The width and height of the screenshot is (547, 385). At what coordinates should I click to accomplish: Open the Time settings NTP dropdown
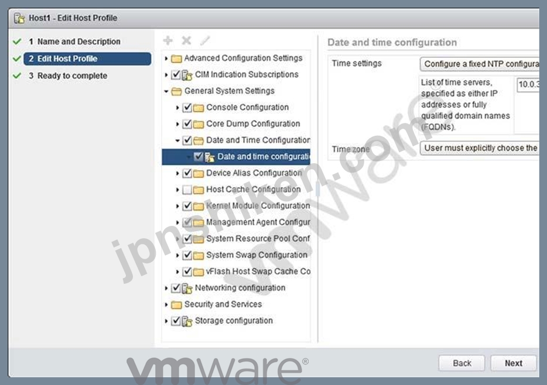(x=480, y=64)
